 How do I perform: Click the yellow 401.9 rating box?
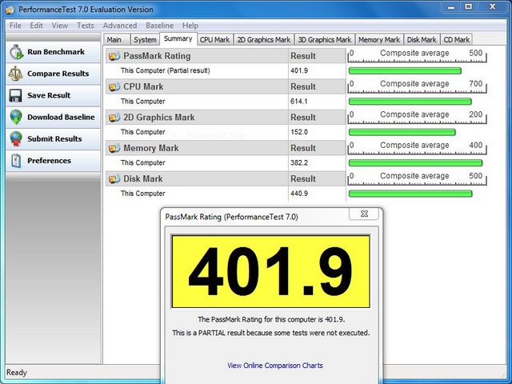tap(271, 271)
